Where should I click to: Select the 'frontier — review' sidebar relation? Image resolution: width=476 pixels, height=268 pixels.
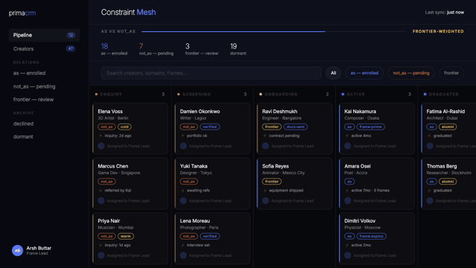33,99
